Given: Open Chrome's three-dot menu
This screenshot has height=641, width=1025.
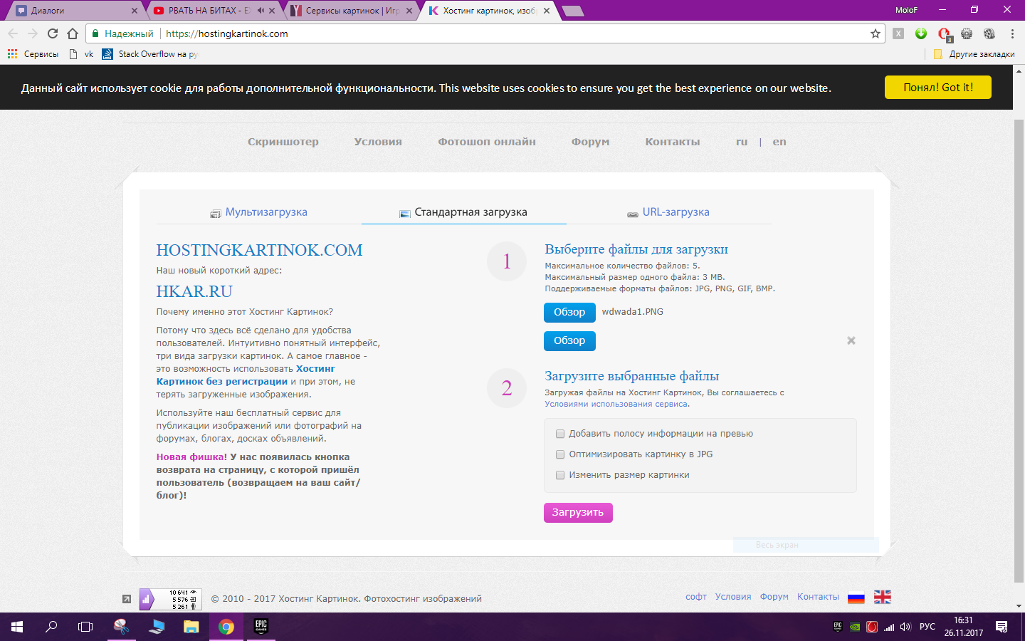Looking at the screenshot, I should 1012,33.
